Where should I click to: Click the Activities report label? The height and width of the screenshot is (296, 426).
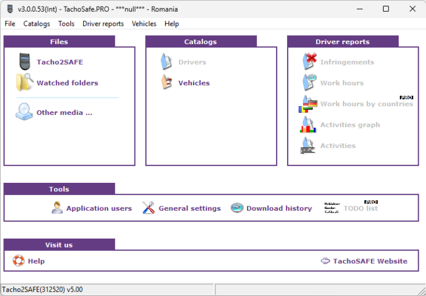click(338, 145)
